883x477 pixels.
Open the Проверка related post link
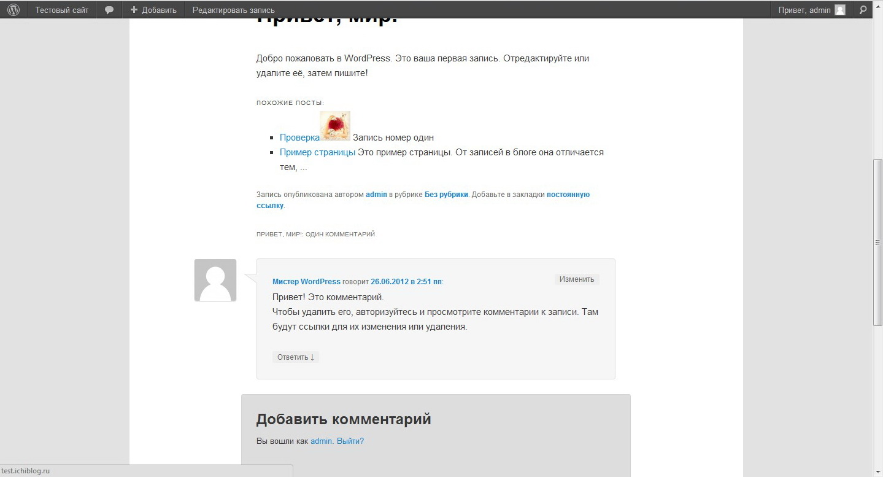pos(299,138)
